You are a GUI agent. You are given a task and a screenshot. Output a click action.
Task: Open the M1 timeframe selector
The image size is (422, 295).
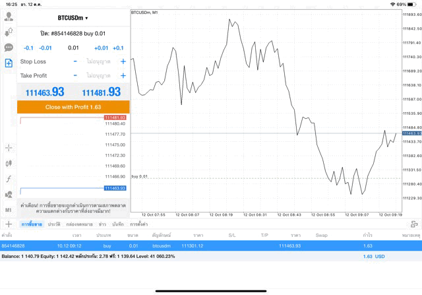pos(9,210)
